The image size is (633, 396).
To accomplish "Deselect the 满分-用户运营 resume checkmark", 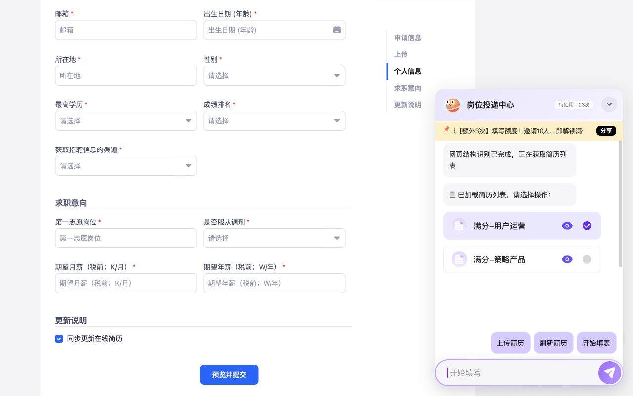I will point(587,225).
